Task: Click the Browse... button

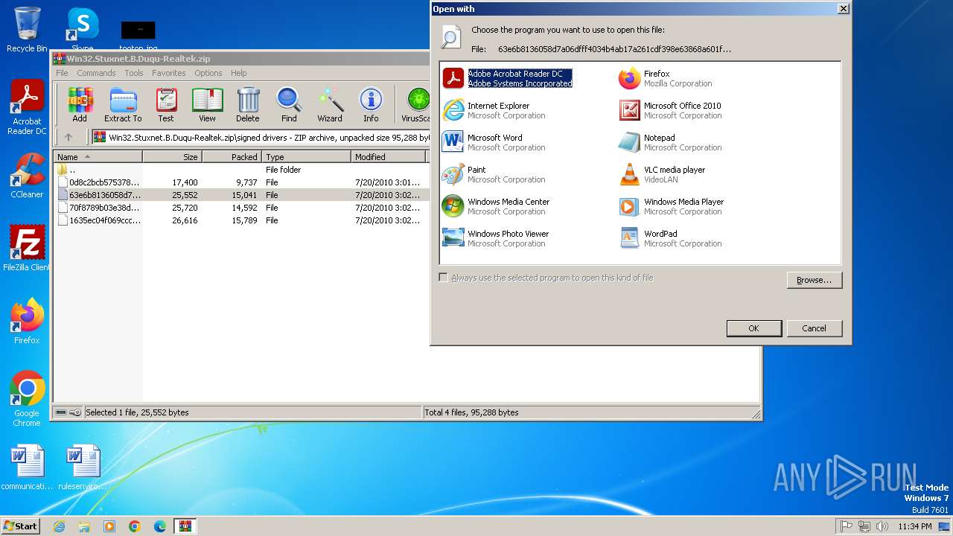Action: pyautogui.click(x=815, y=280)
